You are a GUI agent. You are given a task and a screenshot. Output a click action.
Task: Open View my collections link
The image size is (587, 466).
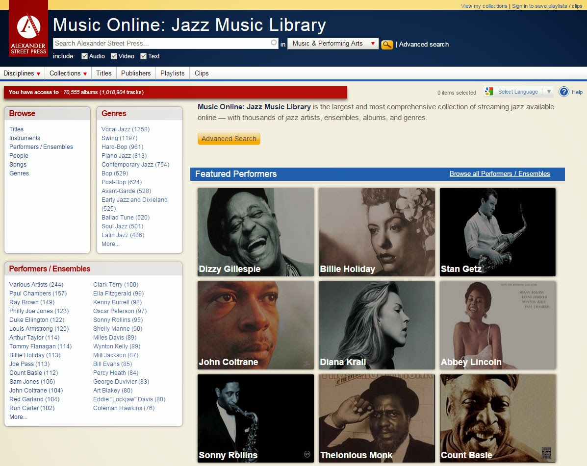click(484, 6)
